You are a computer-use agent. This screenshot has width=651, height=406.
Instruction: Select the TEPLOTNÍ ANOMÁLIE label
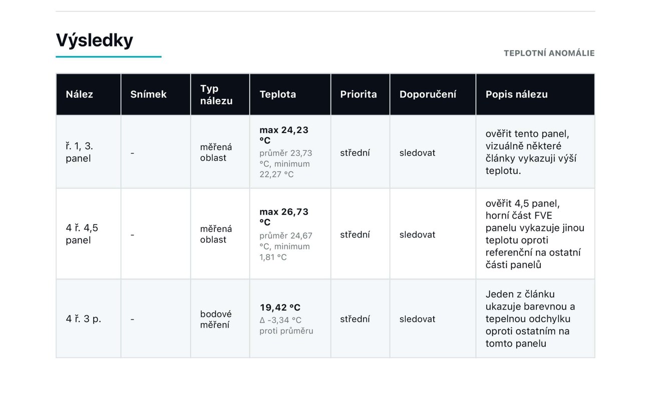coord(549,53)
